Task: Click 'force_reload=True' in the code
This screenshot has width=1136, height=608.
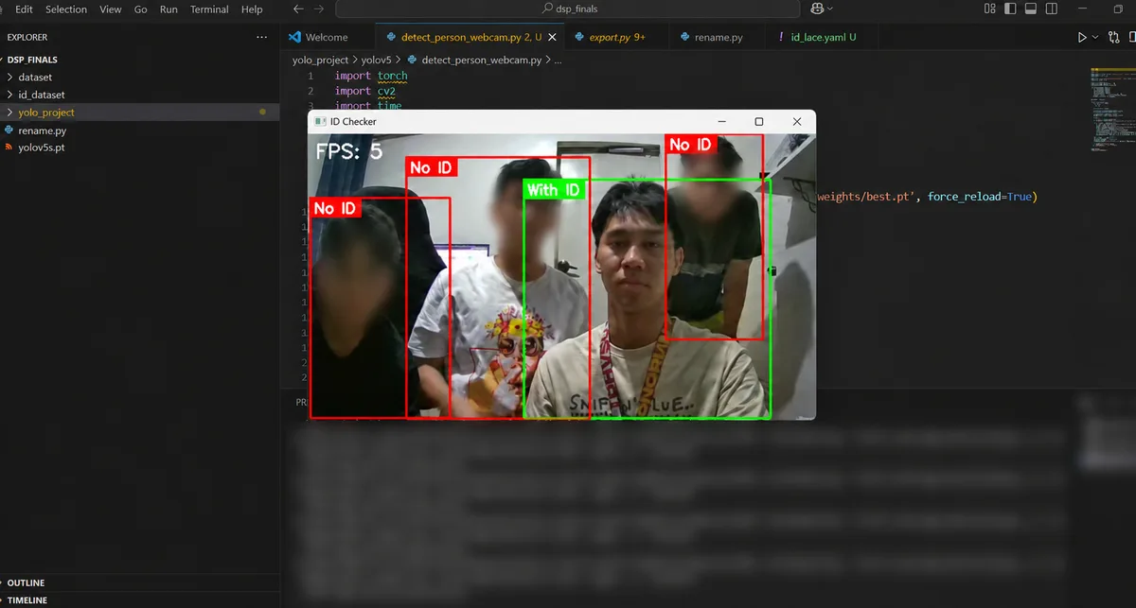Action: [x=980, y=197]
